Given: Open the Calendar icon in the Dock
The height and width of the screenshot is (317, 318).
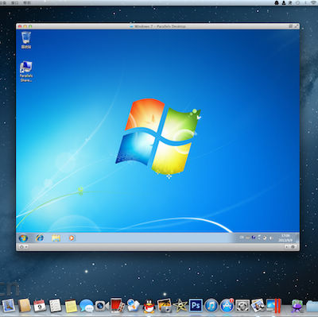Looking at the screenshot, I should click(x=40, y=306).
